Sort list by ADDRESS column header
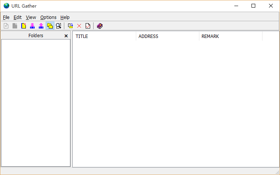The image size is (280, 175). (x=167, y=36)
